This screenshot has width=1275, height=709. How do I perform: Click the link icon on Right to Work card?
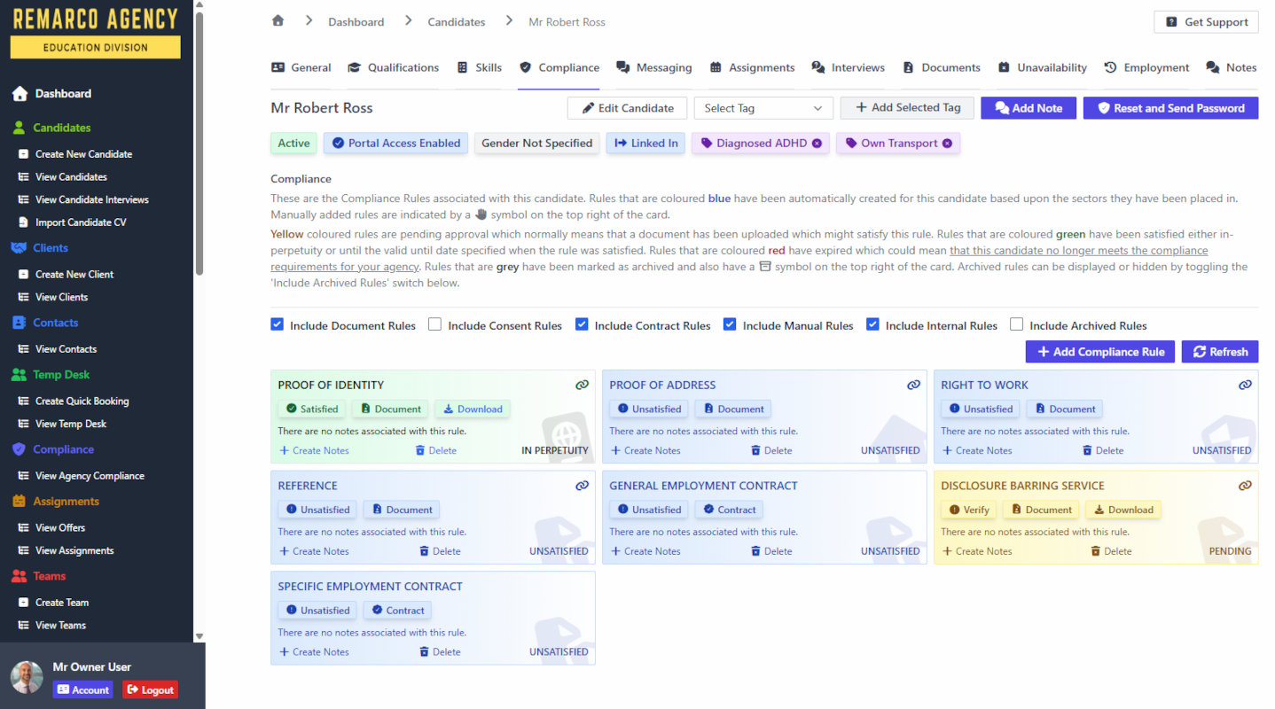[1245, 385]
